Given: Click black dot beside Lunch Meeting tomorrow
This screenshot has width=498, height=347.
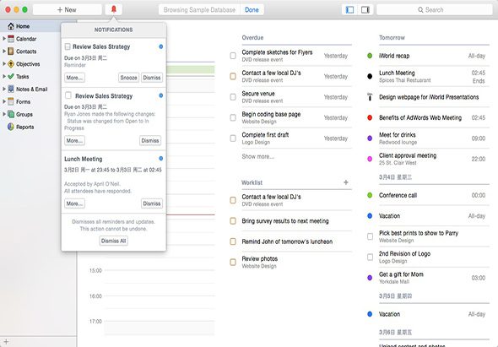Looking at the screenshot, I should tap(370, 76).
